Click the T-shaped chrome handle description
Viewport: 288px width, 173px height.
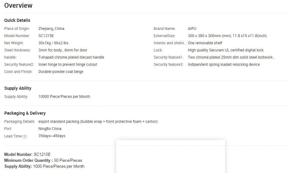[71, 57]
